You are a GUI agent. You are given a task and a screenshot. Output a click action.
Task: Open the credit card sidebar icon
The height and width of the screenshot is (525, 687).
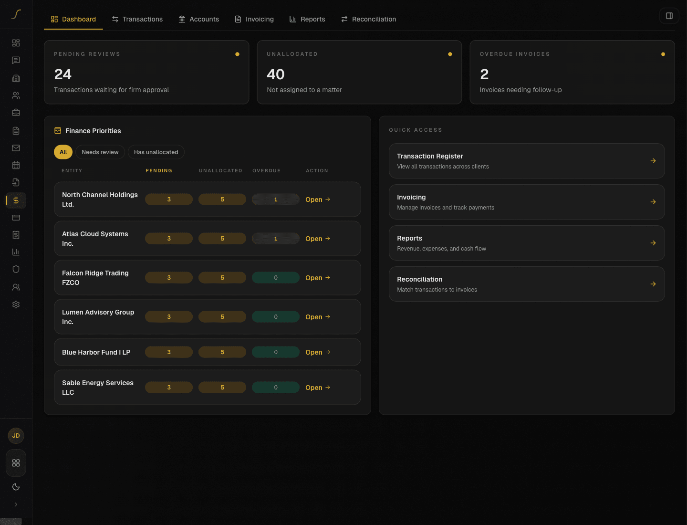16,218
